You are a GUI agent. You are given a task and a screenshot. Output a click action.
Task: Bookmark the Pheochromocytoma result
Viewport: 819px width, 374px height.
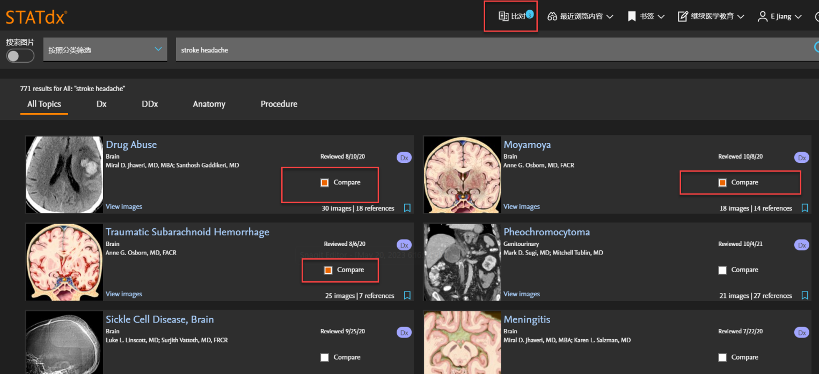pyautogui.click(x=805, y=295)
